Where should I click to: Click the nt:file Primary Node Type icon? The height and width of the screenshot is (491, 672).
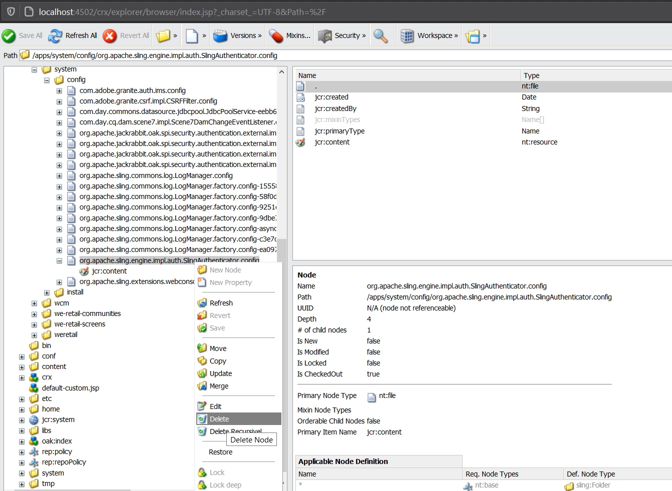(x=372, y=397)
